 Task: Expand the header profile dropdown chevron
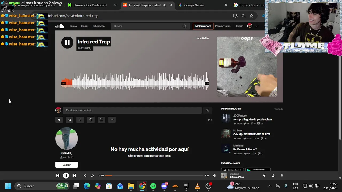(x=256, y=26)
